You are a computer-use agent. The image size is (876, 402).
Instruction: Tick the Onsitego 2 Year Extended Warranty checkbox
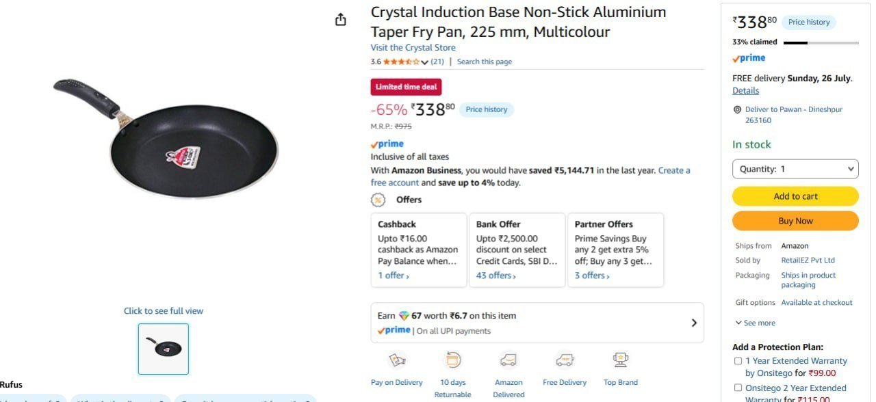coord(738,388)
